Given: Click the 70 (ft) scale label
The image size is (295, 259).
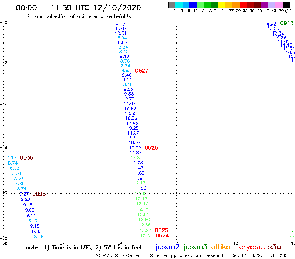Looking at the screenshot, I should 285,10.
